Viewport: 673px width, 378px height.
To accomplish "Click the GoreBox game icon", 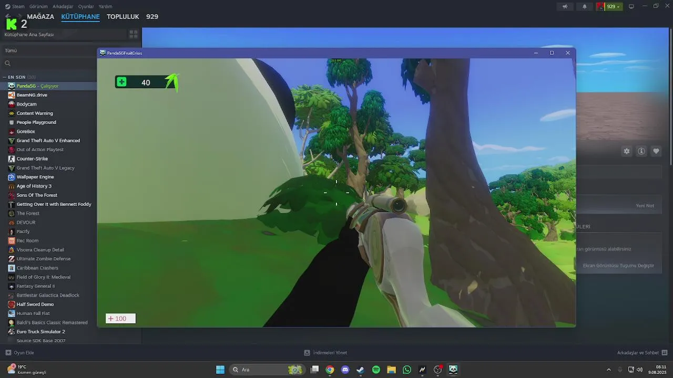I will click(x=12, y=131).
